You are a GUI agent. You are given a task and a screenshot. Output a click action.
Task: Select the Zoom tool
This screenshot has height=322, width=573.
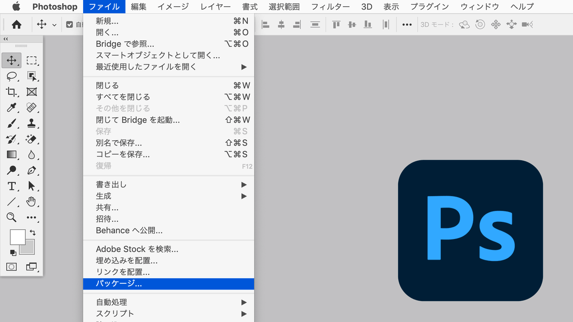pyautogui.click(x=11, y=217)
